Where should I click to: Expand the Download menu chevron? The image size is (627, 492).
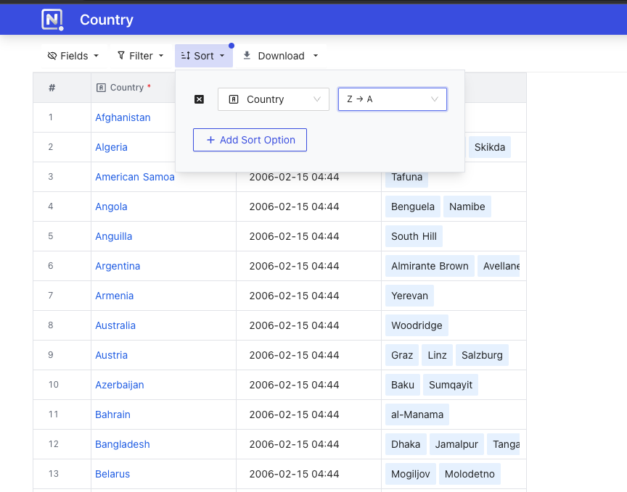pos(315,55)
